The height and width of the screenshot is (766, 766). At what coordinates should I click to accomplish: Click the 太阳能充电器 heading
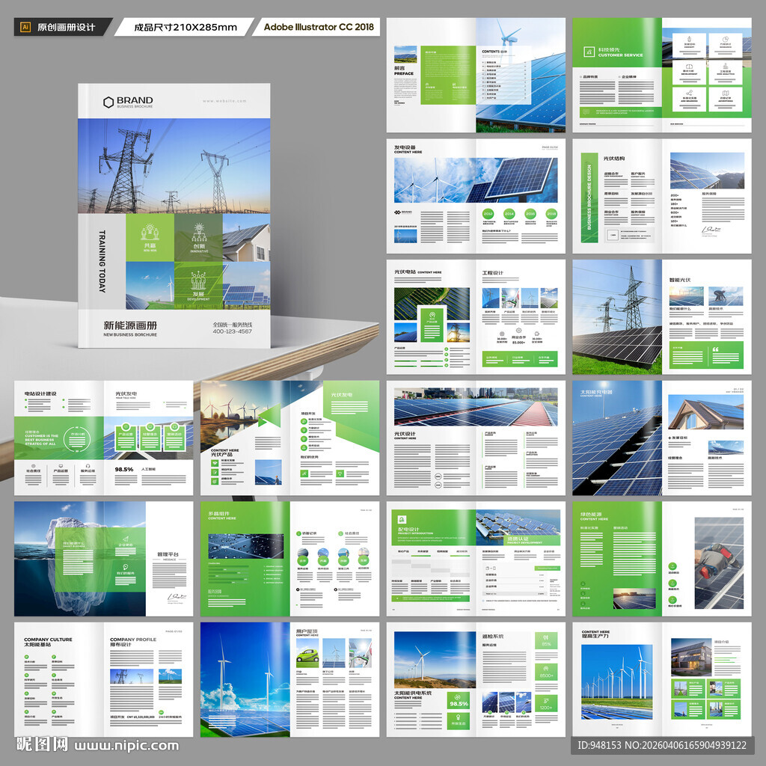click(x=596, y=392)
